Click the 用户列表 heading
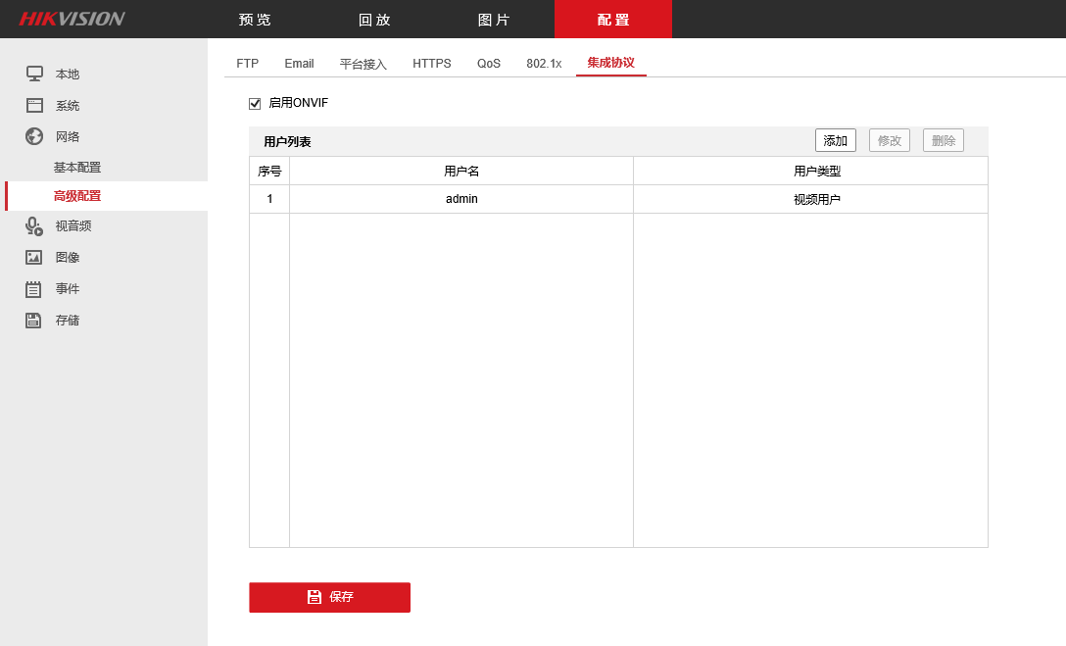 point(288,142)
